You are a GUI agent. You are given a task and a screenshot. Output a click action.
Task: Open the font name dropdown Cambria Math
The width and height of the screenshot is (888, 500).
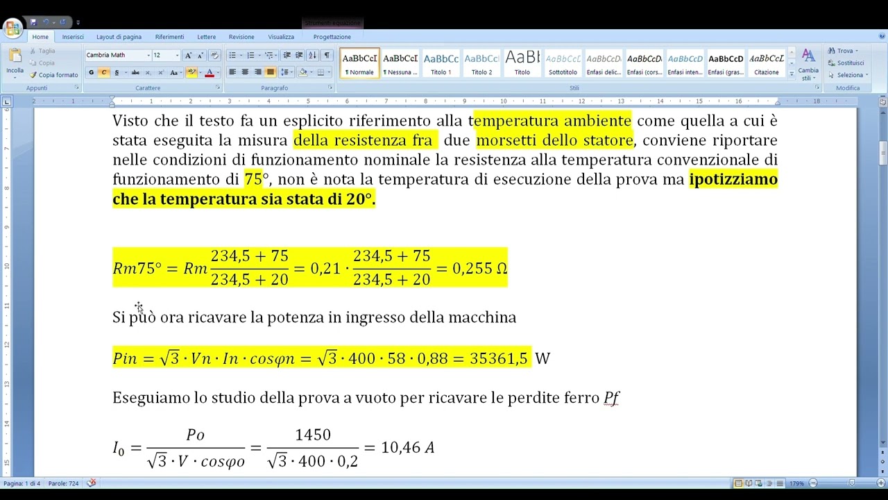click(148, 56)
